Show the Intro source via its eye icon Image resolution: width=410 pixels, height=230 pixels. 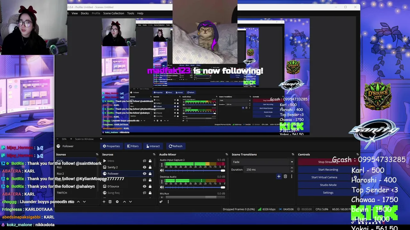tap(144, 161)
